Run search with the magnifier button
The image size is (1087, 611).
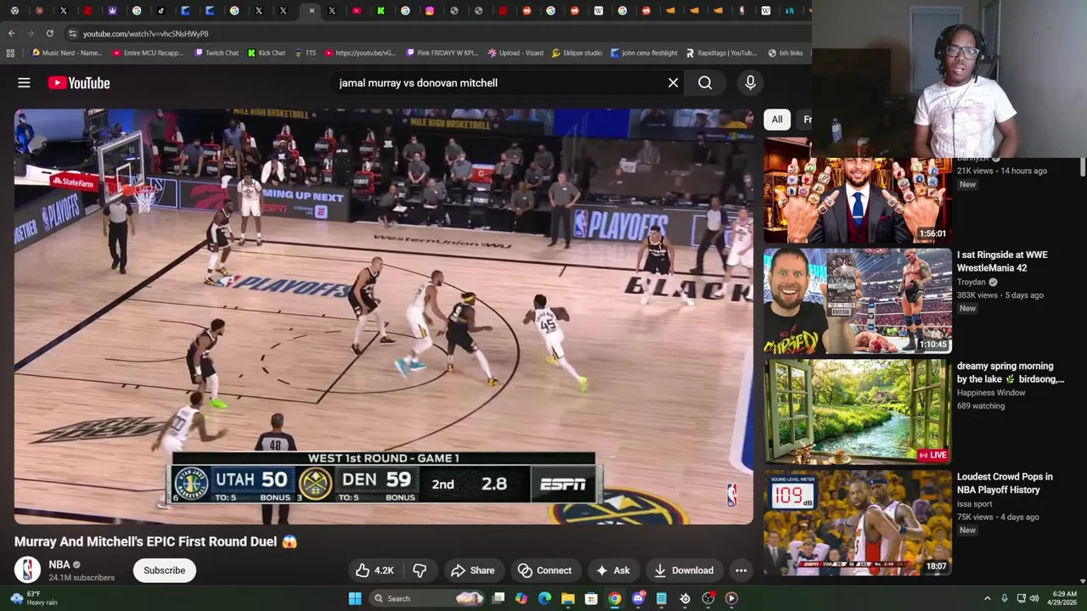tap(705, 83)
